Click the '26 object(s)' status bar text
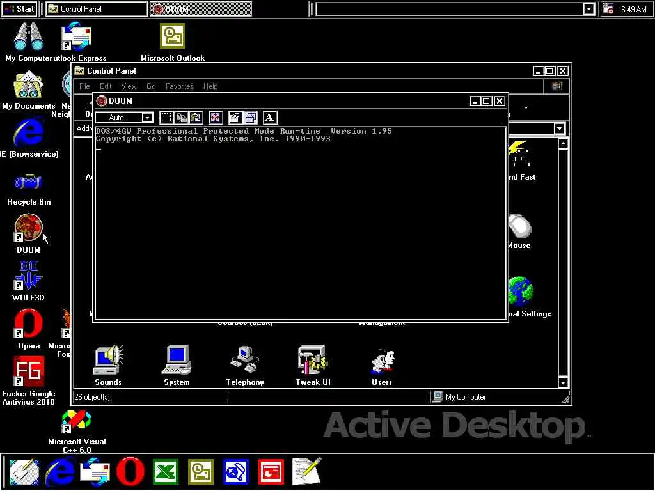 pos(92,397)
